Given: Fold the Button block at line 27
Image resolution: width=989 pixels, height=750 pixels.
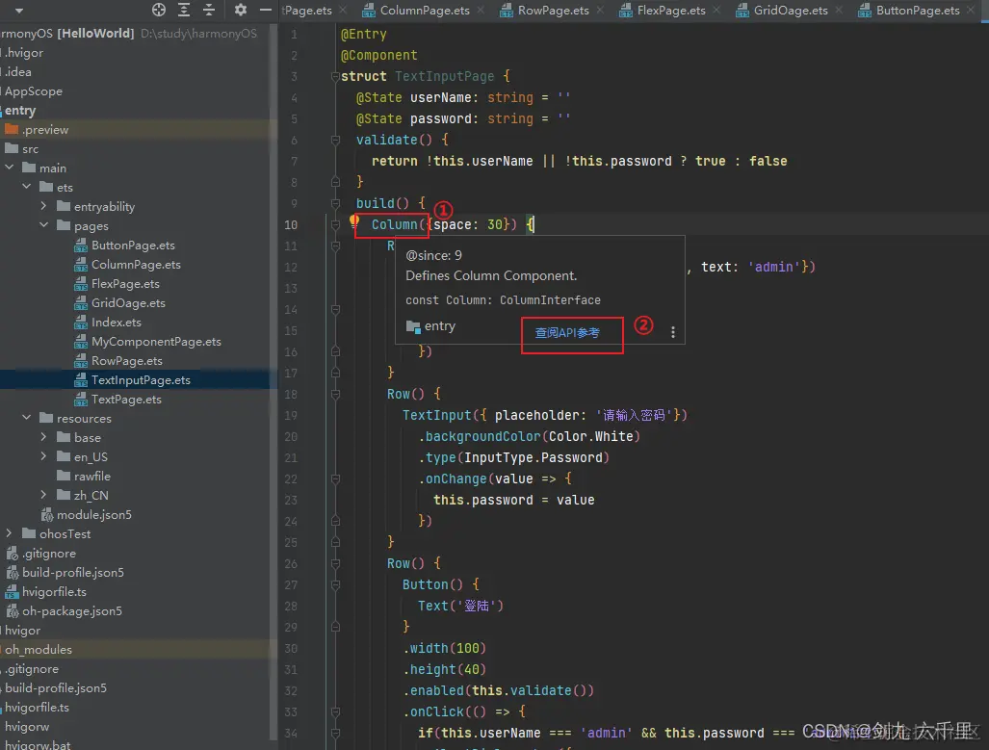Looking at the screenshot, I should pyautogui.click(x=335, y=584).
